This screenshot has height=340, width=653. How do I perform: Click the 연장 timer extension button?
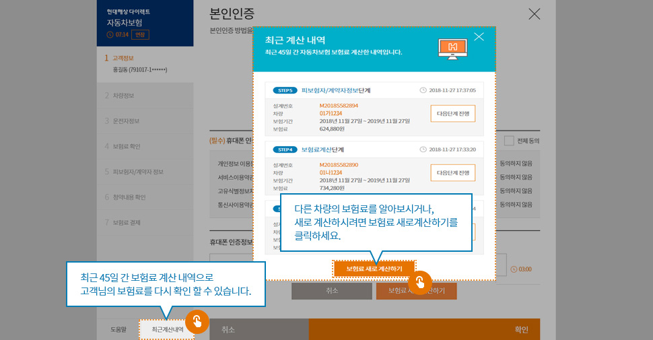coord(140,34)
